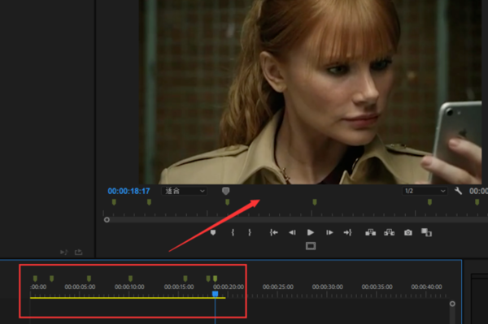Image resolution: width=488 pixels, height=324 pixels.
Task: Step forward one frame
Action: [x=329, y=232]
